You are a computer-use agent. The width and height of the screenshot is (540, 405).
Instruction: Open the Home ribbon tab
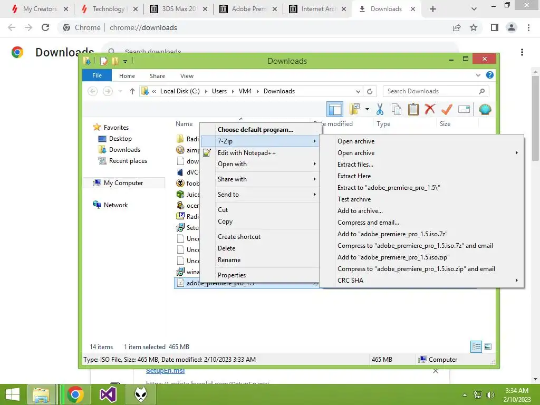[127, 76]
